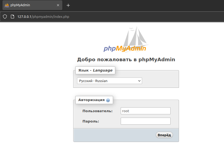Viewport: 224px width, 168px height.
Task: Select the phpMyAdmin tab title
Action: tap(20, 5)
